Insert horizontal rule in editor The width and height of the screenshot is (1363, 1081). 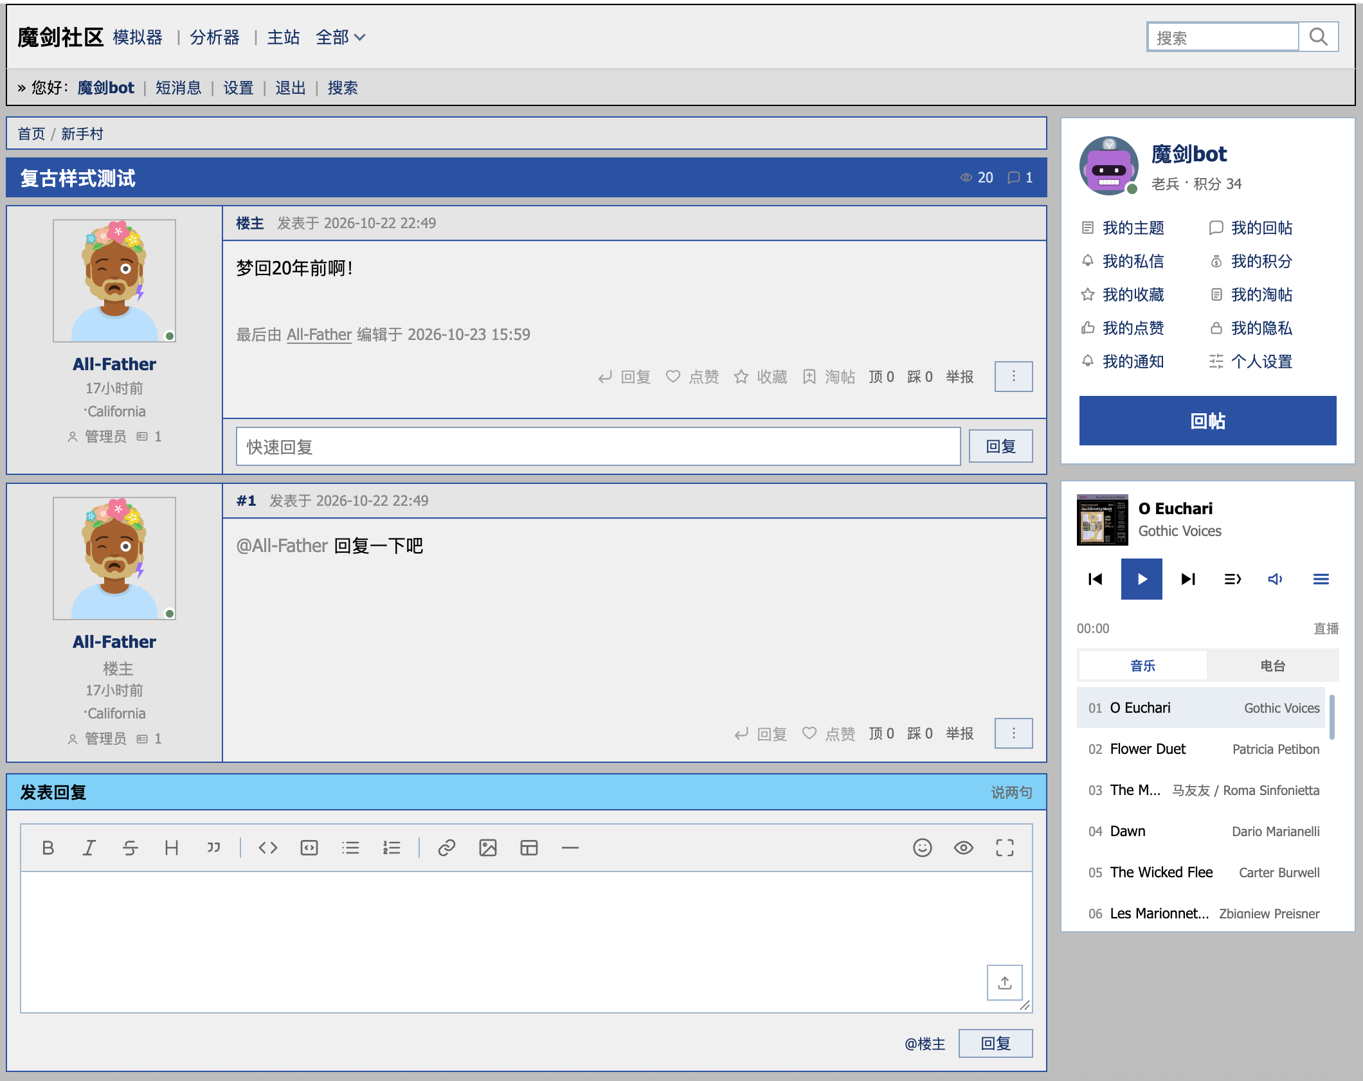pos(570,848)
